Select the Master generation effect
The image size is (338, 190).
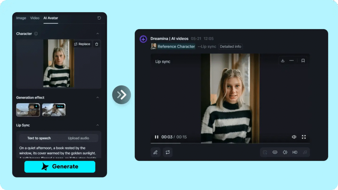(28, 110)
